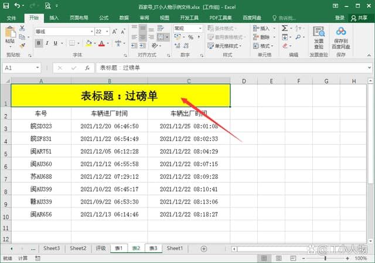Click the Fill down-arrow icon in editing group
The width and height of the screenshot is (375, 263).
point(285,37)
